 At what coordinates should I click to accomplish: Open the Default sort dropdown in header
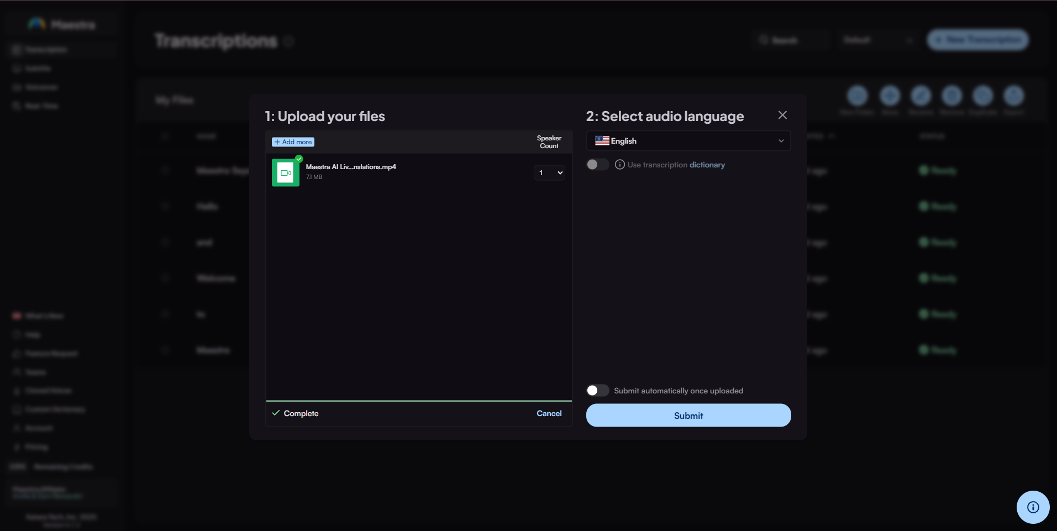click(877, 40)
